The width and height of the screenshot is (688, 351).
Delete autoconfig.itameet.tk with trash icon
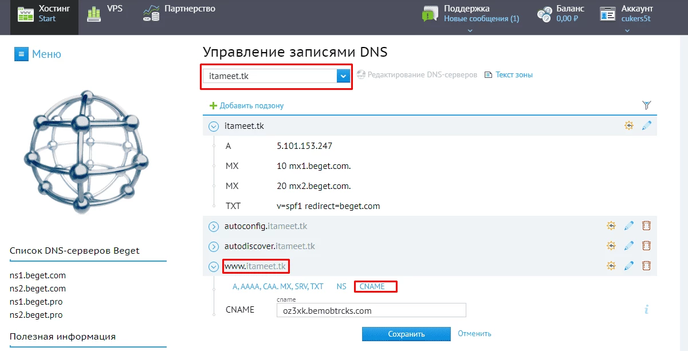pyautogui.click(x=646, y=226)
